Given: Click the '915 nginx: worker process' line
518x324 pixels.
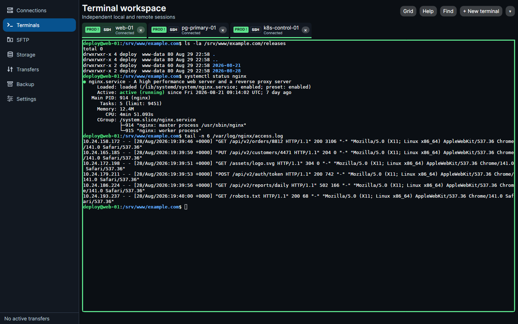Looking at the screenshot, I should pyautogui.click(x=161, y=131).
